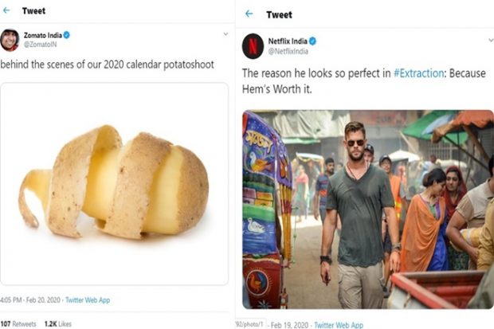Expand Zomato tweet options chevron
This screenshot has width=494, height=329.
[x=225, y=34]
